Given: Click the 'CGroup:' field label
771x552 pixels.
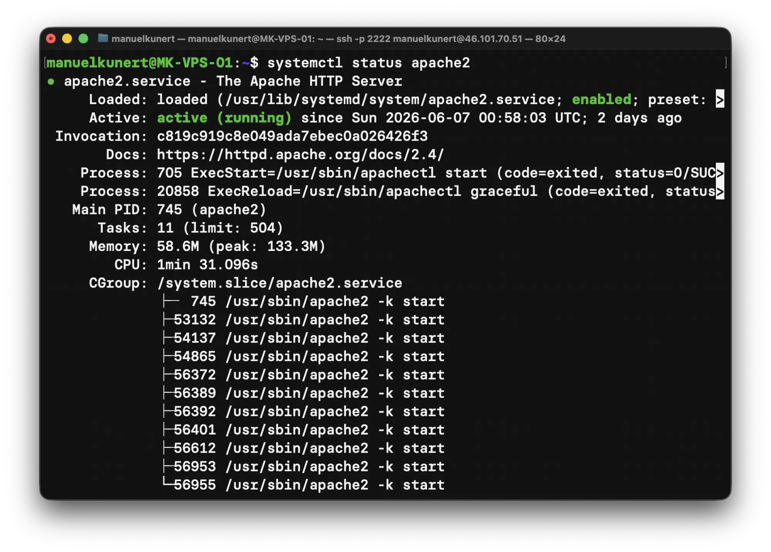Looking at the screenshot, I should pyautogui.click(x=118, y=283).
